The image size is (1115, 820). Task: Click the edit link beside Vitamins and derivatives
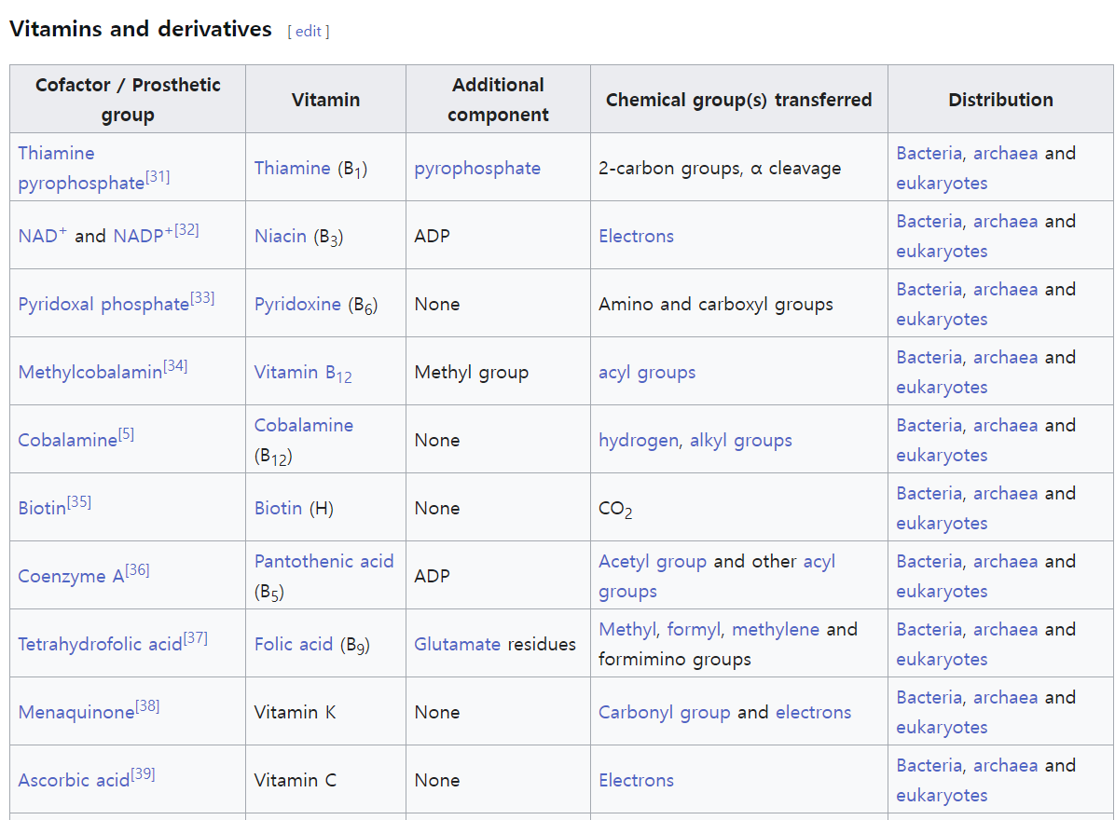coord(309,31)
